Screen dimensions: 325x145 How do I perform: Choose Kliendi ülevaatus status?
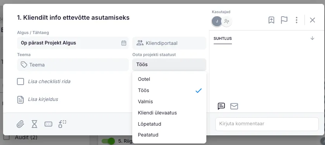(x=169, y=113)
